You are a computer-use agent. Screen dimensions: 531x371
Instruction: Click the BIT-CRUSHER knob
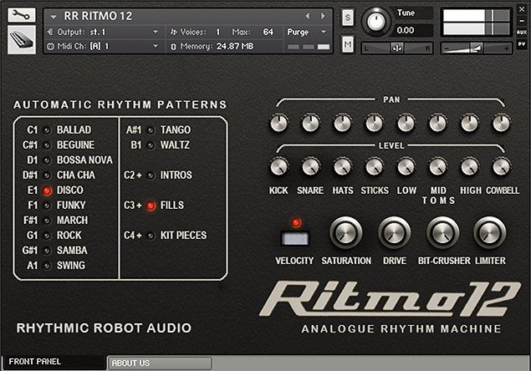pos(443,233)
